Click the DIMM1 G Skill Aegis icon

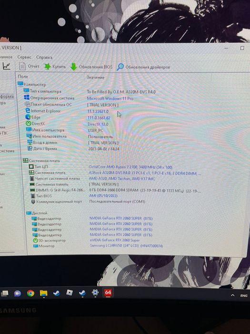(32, 190)
